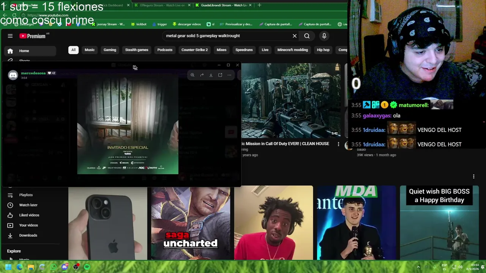Open the kickbot bookmark

[139, 24]
